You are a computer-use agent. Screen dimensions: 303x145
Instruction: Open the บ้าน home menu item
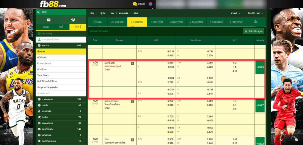(x=92, y=13)
